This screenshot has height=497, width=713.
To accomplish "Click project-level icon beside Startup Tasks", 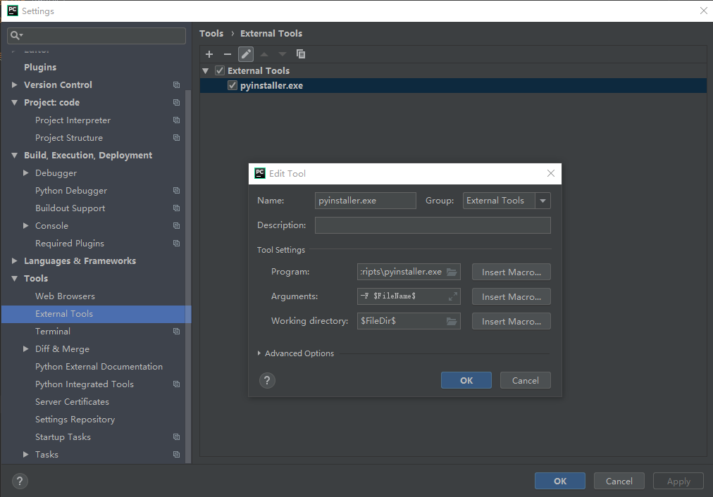I will click(176, 437).
